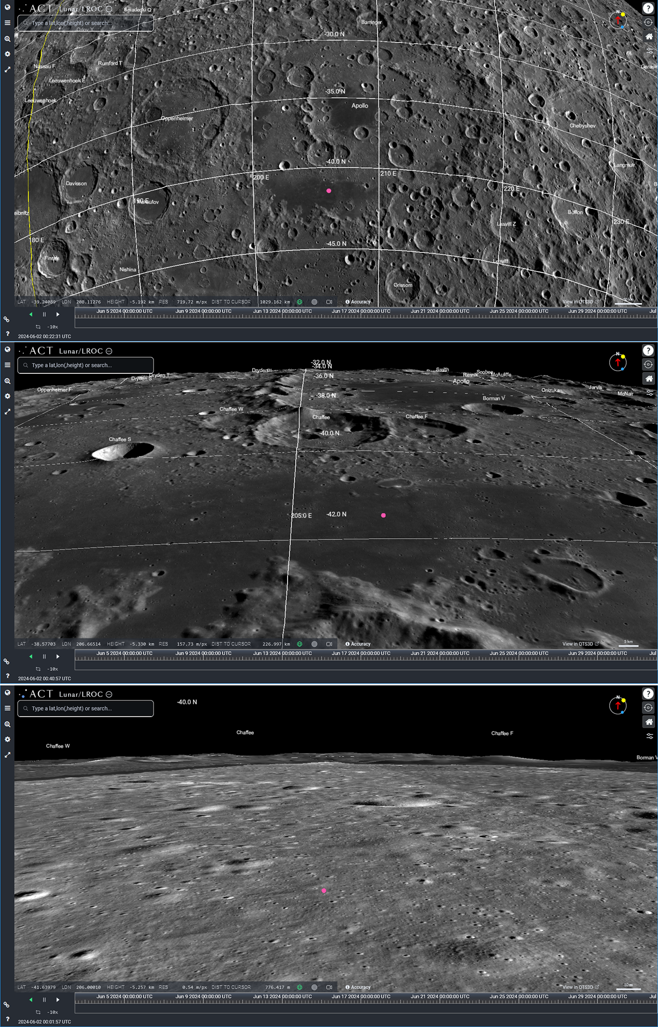Screen dimensions: 658x1027
Task: Open hamburger menu in the Chaffee S view
Action: click(8, 365)
